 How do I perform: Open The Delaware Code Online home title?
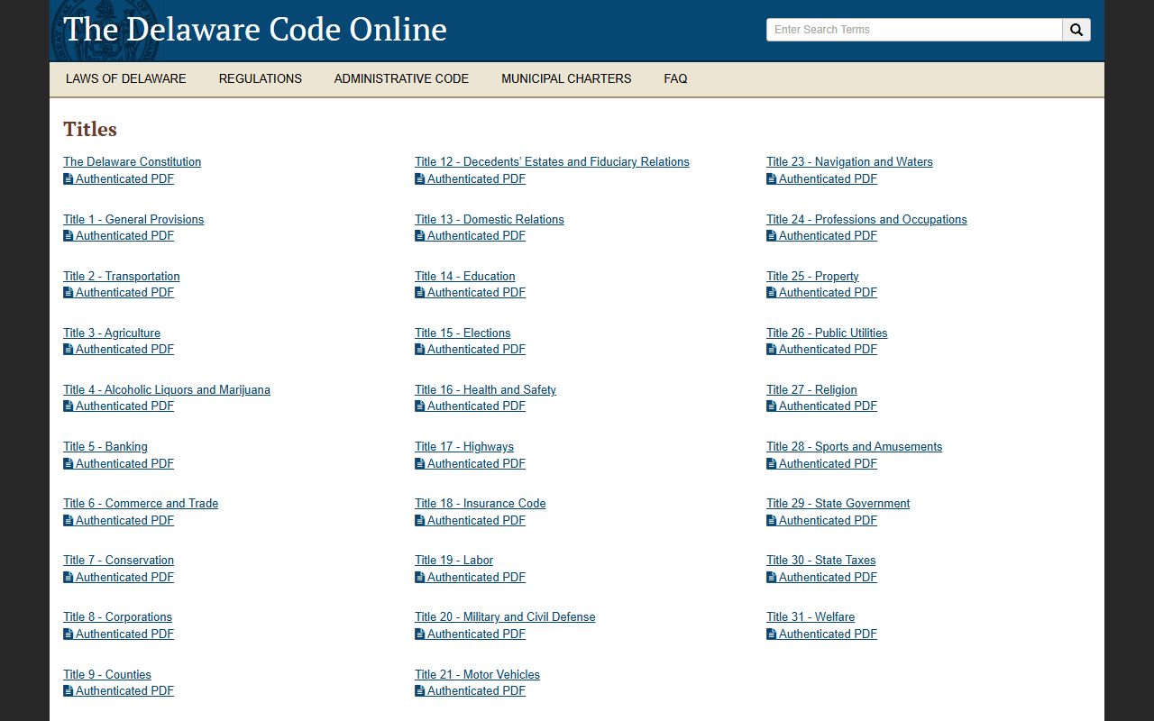[x=255, y=29]
